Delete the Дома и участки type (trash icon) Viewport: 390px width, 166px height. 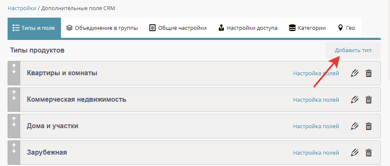coord(369,126)
